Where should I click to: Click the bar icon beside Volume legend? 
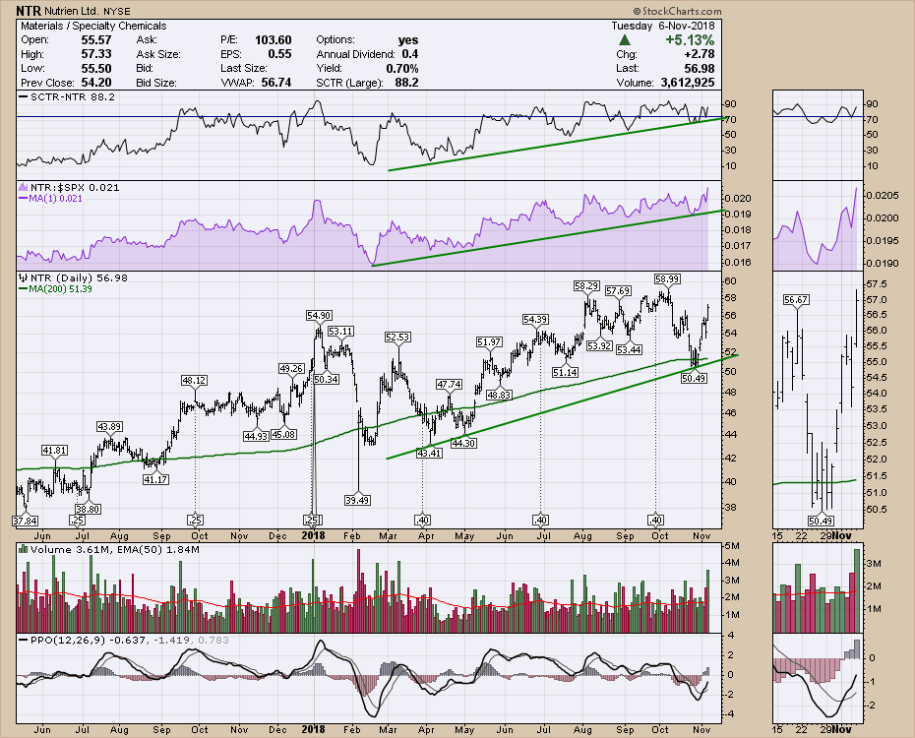24,549
